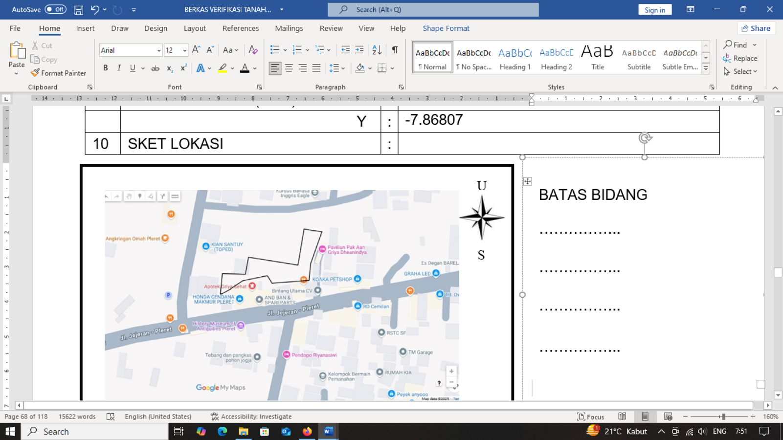Increase font size with the grow font icon
Screen dimensions: 783x440
196,50
